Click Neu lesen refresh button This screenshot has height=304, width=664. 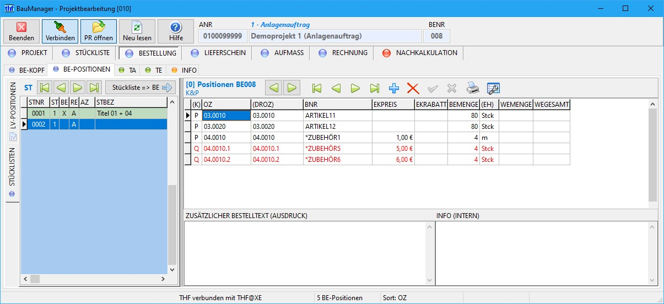pyautogui.click(x=137, y=31)
